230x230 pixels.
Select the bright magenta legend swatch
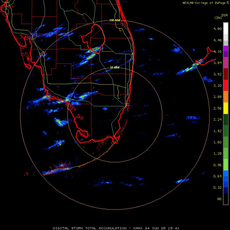pos(226,49)
